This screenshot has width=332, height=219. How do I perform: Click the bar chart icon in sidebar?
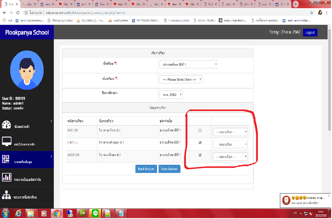(x=6, y=177)
